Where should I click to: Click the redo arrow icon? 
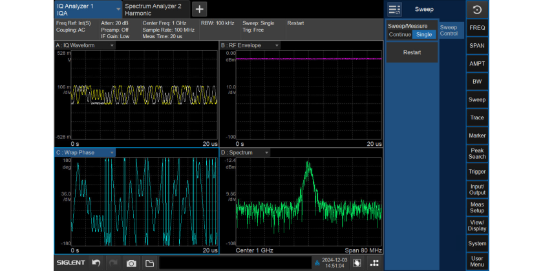point(114,263)
